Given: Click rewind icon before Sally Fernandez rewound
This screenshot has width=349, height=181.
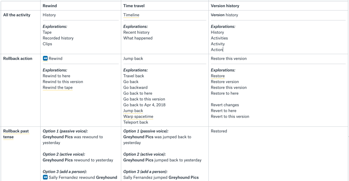Looking at the screenshot, I should point(45,177).
